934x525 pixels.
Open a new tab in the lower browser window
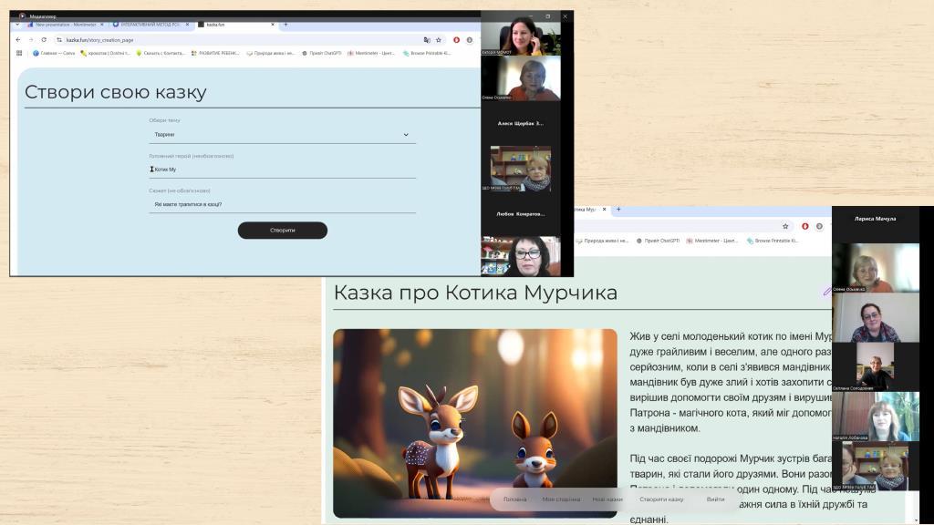pos(618,210)
